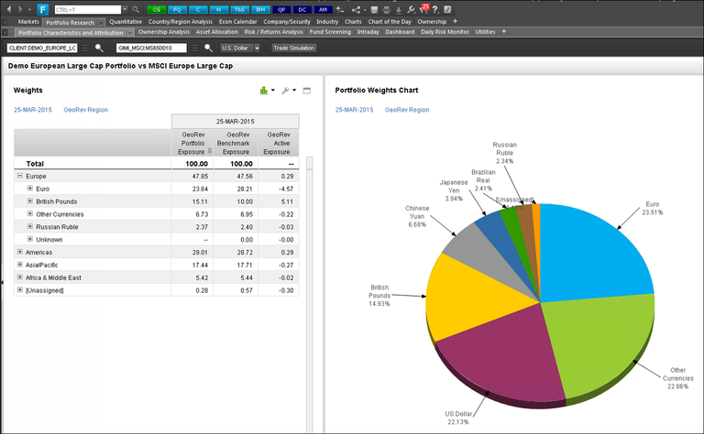Open the CTRL+T search box dropdown arrow
Screen dimensions: 704x434
[x=125, y=9]
